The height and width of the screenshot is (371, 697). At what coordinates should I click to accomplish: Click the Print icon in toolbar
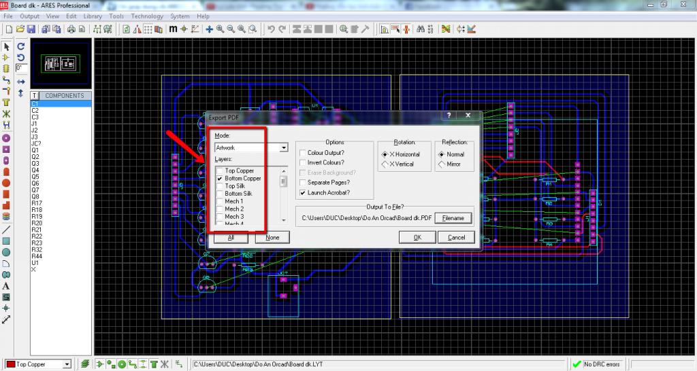pyautogui.click(x=71, y=29)
